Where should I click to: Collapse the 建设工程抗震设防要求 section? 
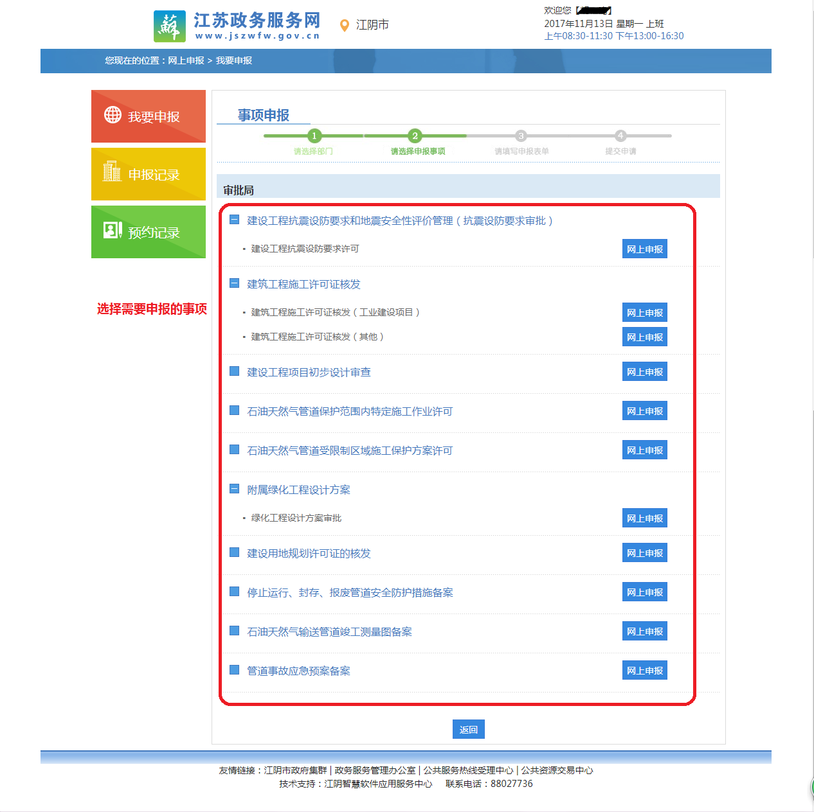tap(235, 220)
